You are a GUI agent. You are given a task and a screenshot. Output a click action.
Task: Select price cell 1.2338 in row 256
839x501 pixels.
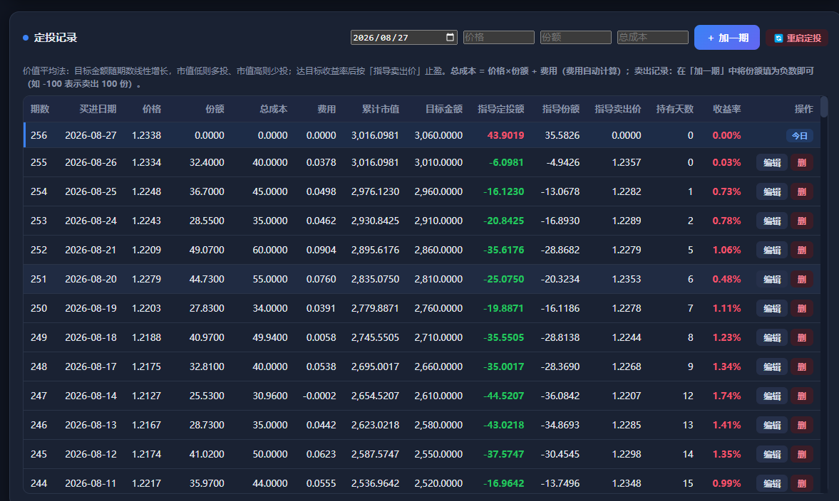[147, 136]
